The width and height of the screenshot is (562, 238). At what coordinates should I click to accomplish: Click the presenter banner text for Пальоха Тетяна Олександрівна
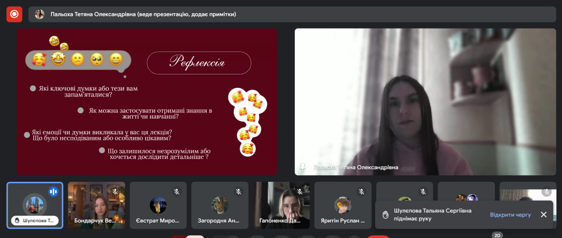coord(143,14)
